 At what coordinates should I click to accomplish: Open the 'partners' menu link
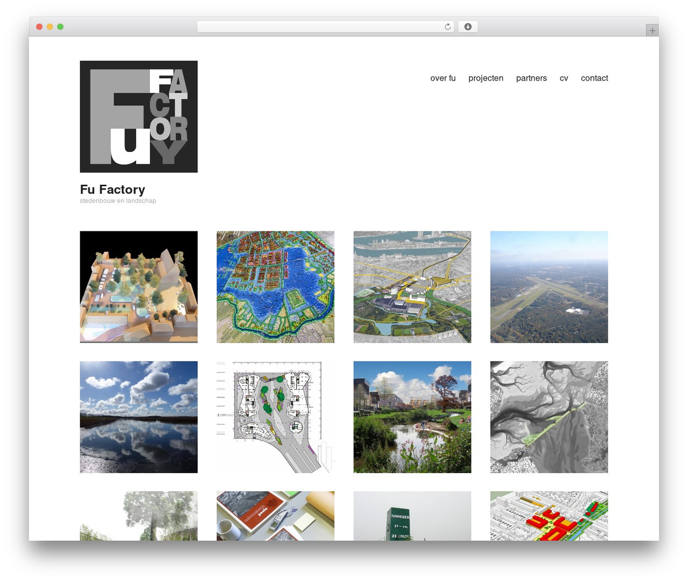(x=532, y=78)
